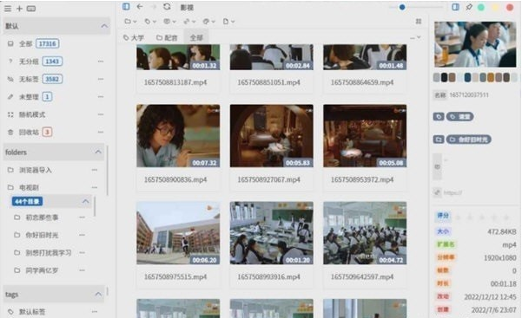
Task: Open more options for 浏览器导入
Action: tap(95, 170)
